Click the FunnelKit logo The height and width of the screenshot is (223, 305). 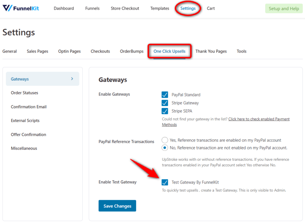[21, 8]
